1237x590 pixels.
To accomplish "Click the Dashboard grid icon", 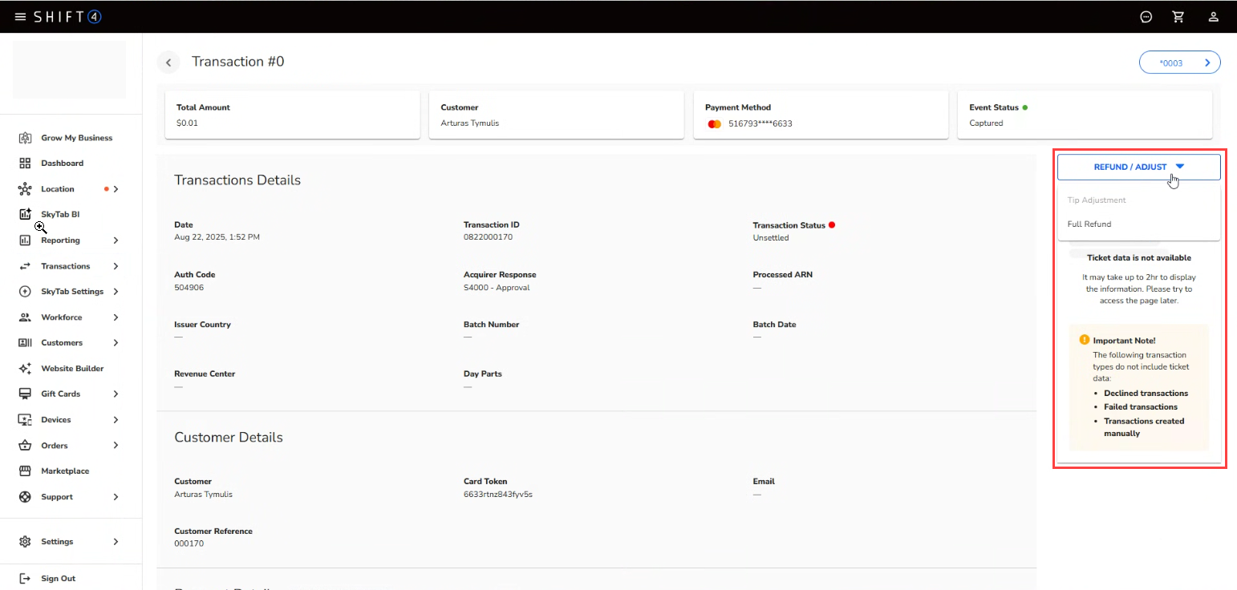I will coord(25,164).
